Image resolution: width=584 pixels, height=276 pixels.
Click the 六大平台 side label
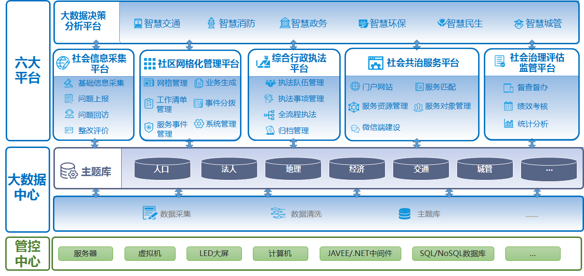(x=28, y=70)
